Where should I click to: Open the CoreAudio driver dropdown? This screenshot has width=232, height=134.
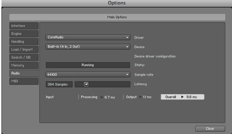click(88, 37)
